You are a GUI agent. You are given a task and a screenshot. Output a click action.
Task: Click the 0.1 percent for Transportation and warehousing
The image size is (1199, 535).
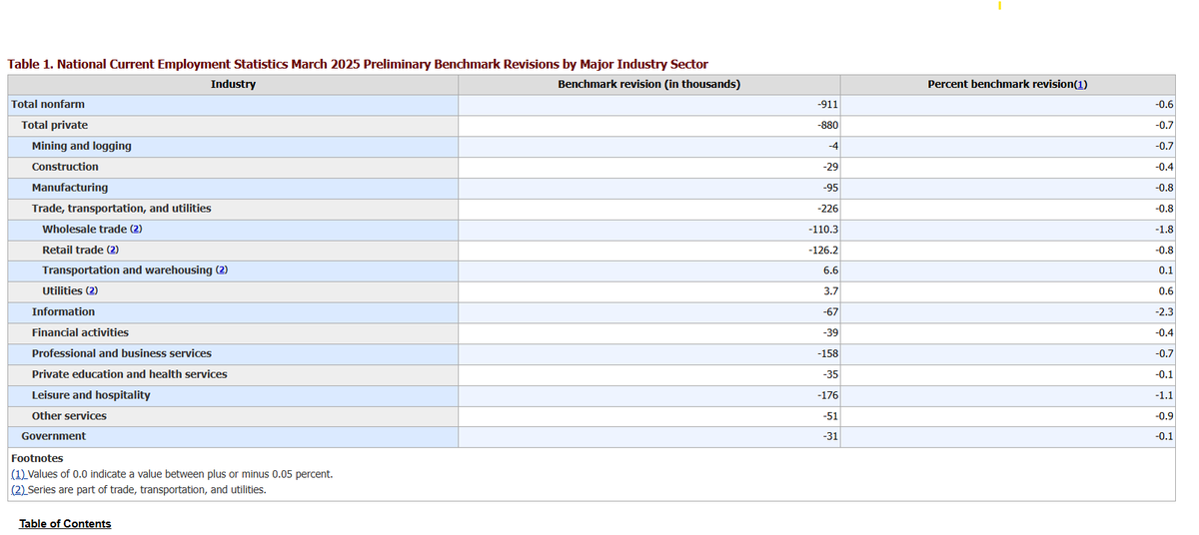[x=1166, y=270]
